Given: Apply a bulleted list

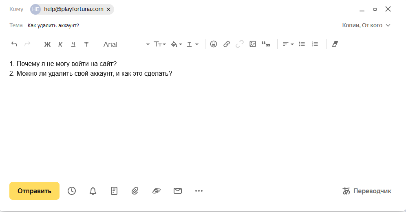Looking at the screenshot, I should click(302, 44).
